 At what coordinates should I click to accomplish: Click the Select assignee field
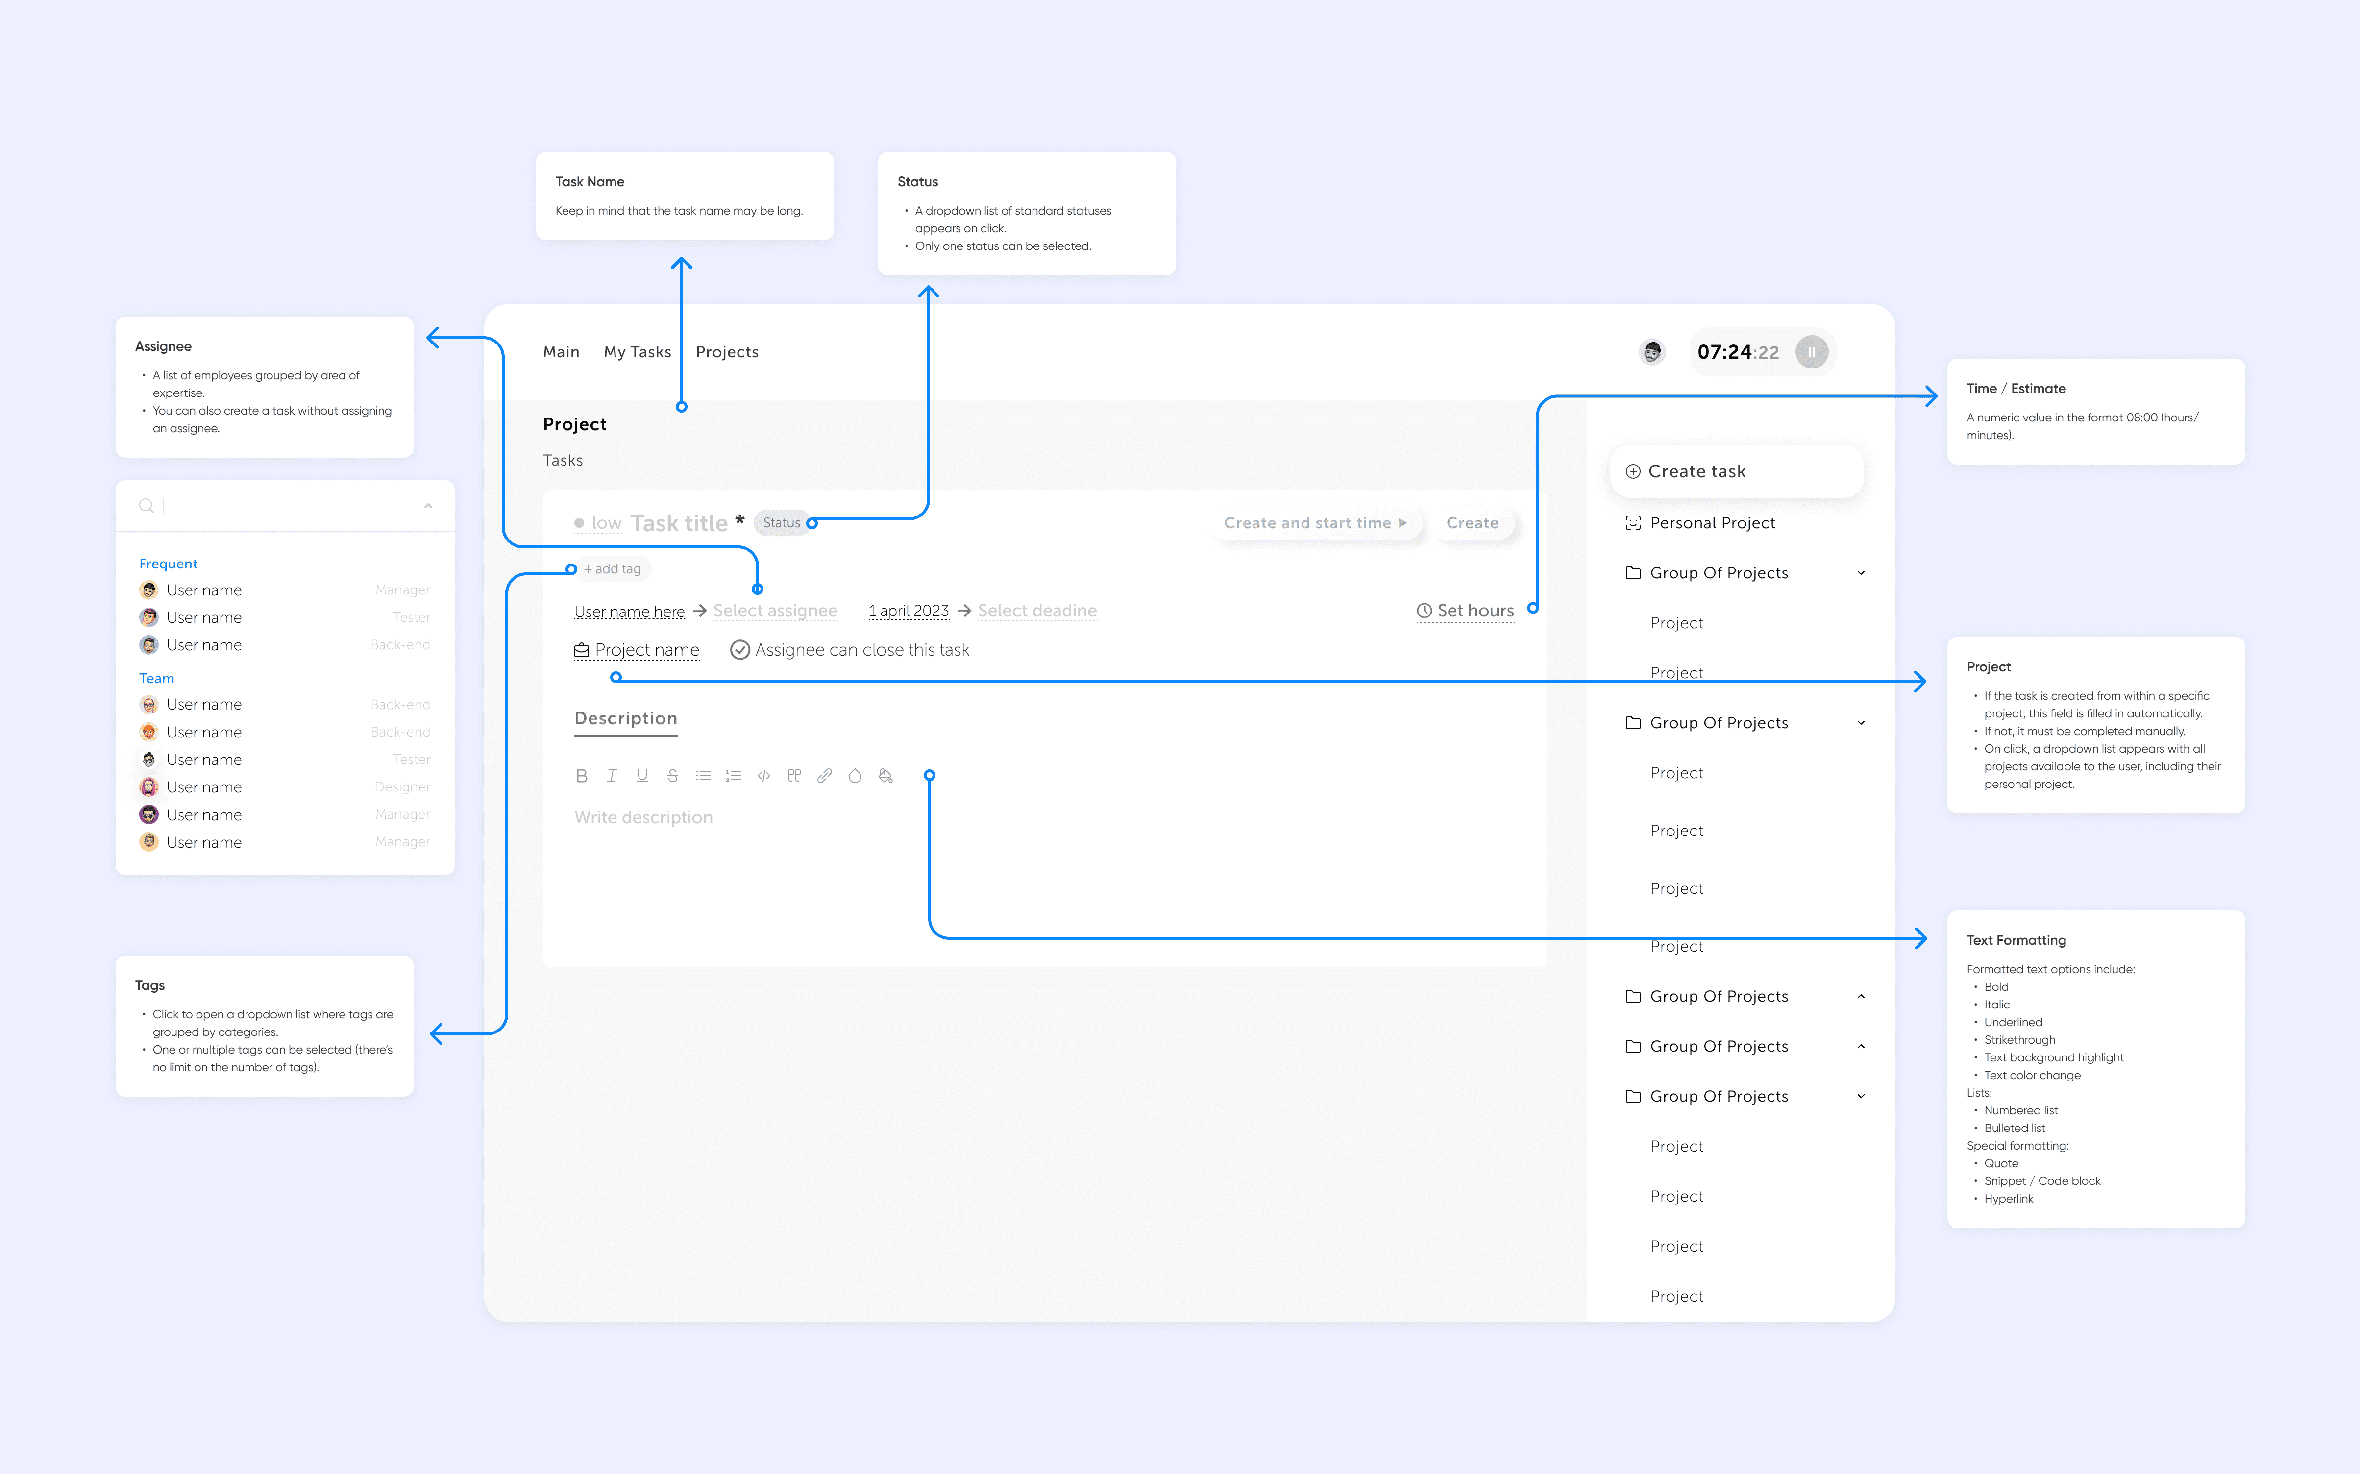[x=775, y=611]
